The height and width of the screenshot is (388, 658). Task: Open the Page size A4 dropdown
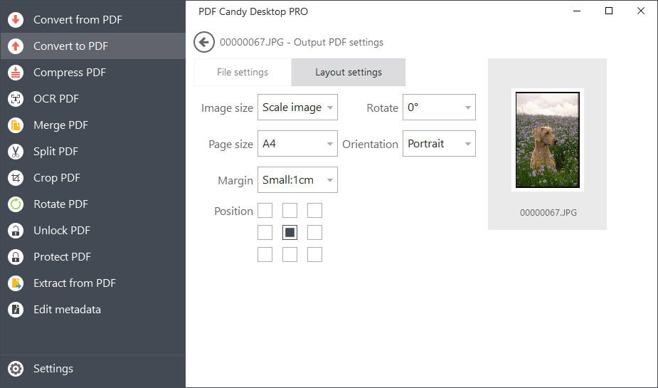click(x=297, y=144)
